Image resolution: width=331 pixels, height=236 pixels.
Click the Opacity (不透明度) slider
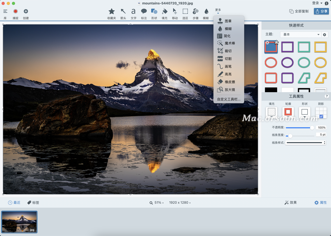[x=300, y=128]
